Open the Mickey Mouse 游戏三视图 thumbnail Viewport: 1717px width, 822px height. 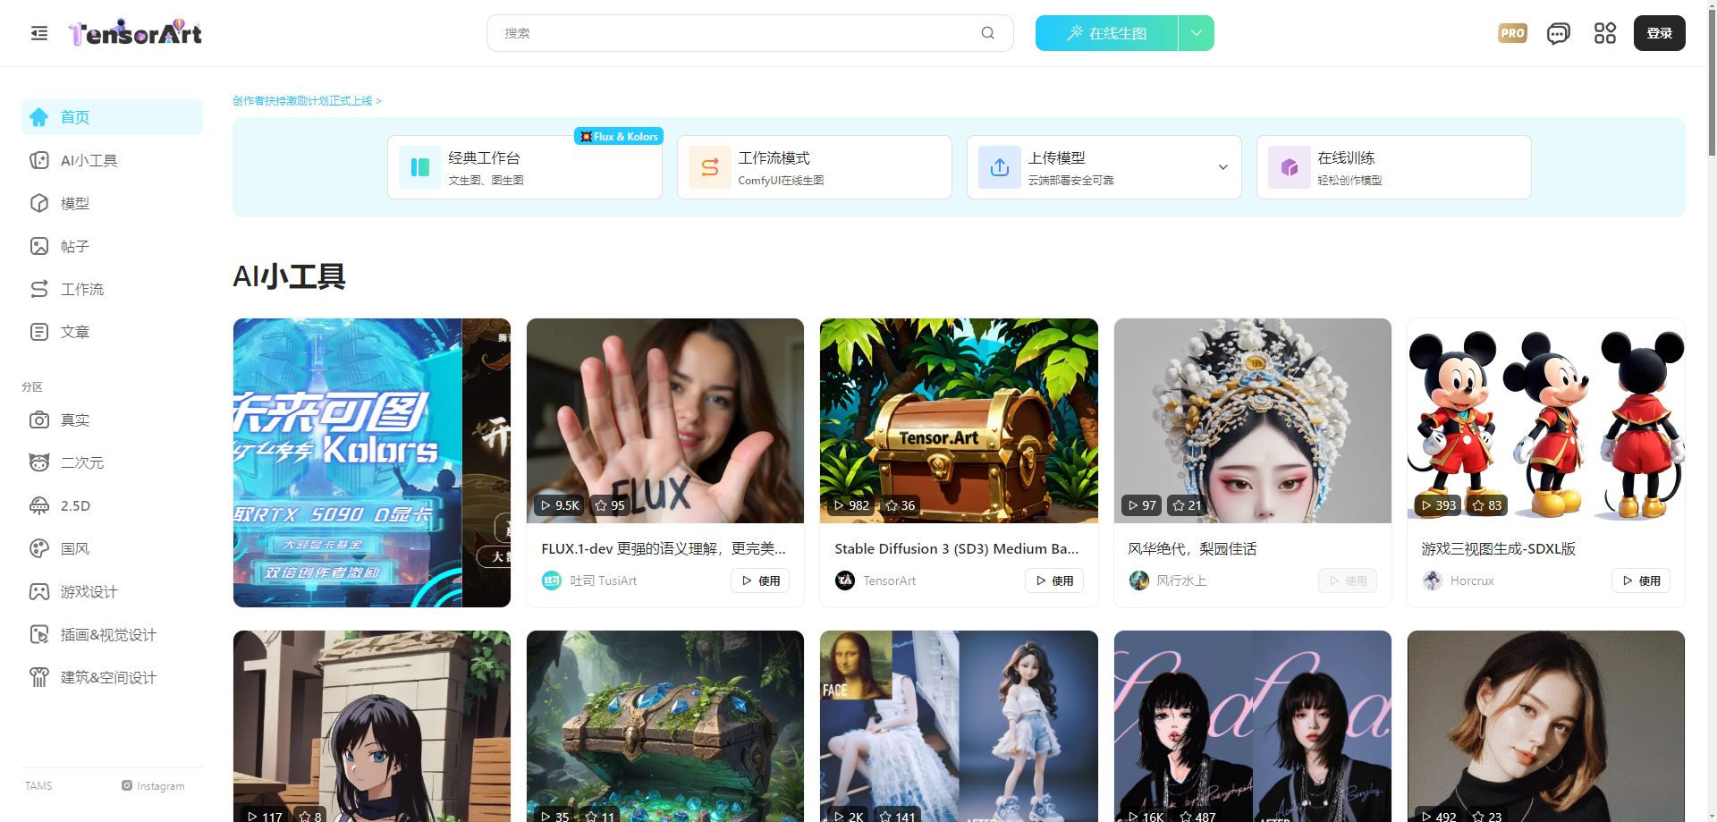point(1545,420)
